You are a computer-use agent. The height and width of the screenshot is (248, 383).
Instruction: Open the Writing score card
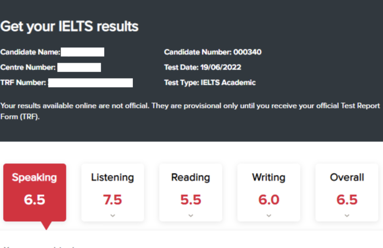coord(269,192)
